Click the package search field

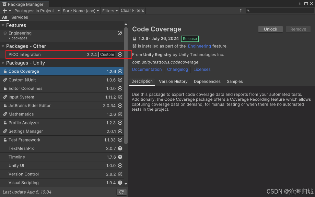[x=280, y=11]
